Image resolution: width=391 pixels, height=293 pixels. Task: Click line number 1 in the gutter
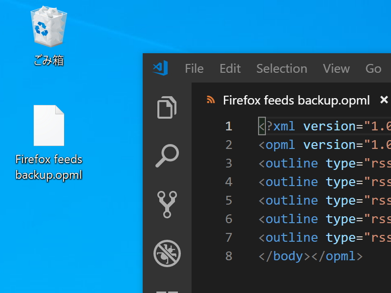pyautogui.click(x=228, y=126)
